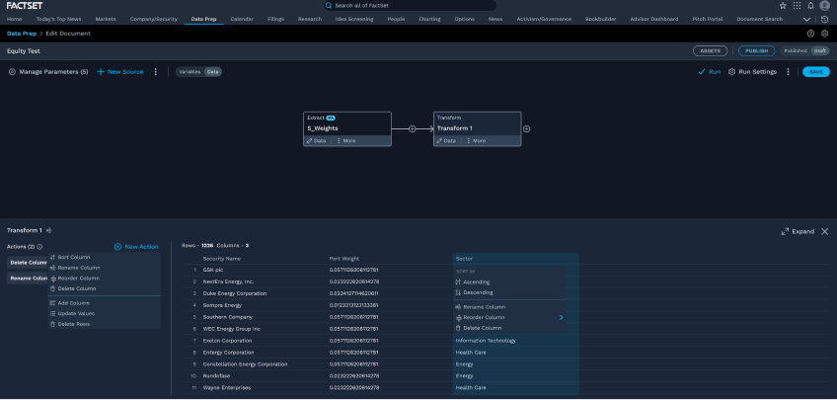This screenshot has height=400, width=837.
Task: Open Data pencil on Transform 1 node
Action: point(446,141)
